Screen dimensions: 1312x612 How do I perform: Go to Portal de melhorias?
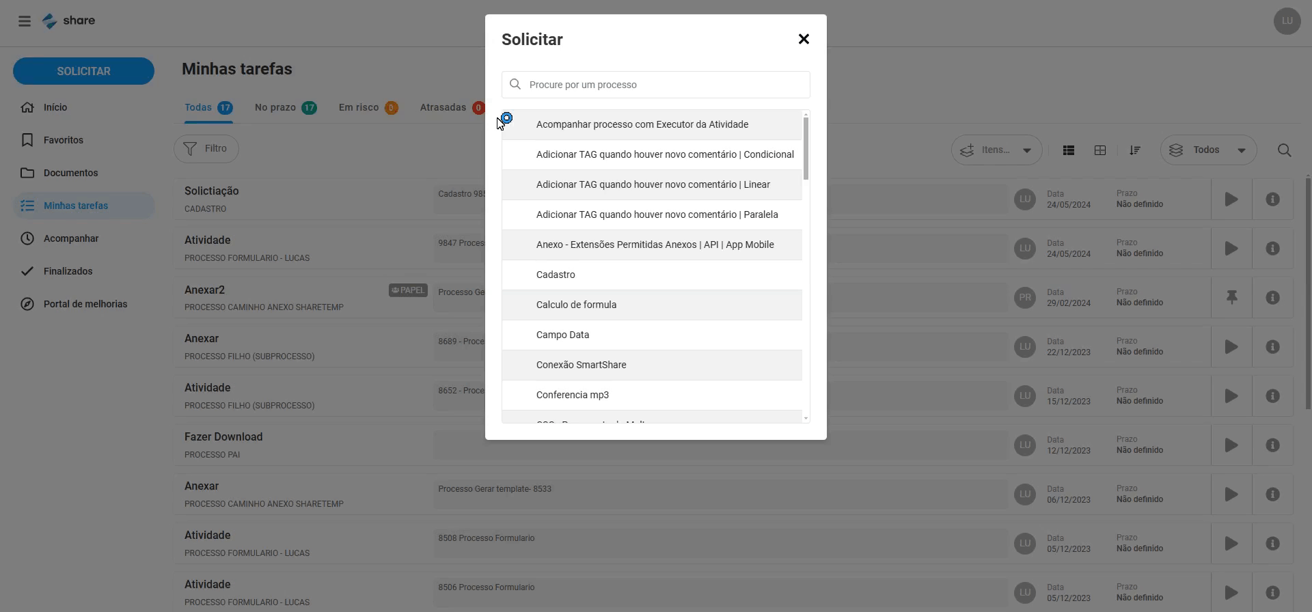point(84,304)
